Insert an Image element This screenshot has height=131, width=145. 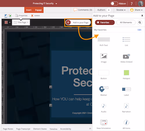tap(104, 58)
